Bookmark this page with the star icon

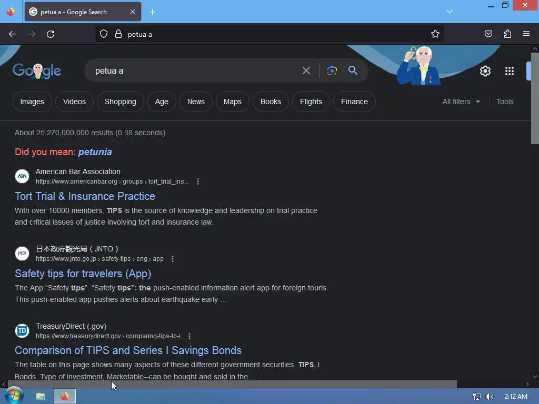[x=435, y=34]
